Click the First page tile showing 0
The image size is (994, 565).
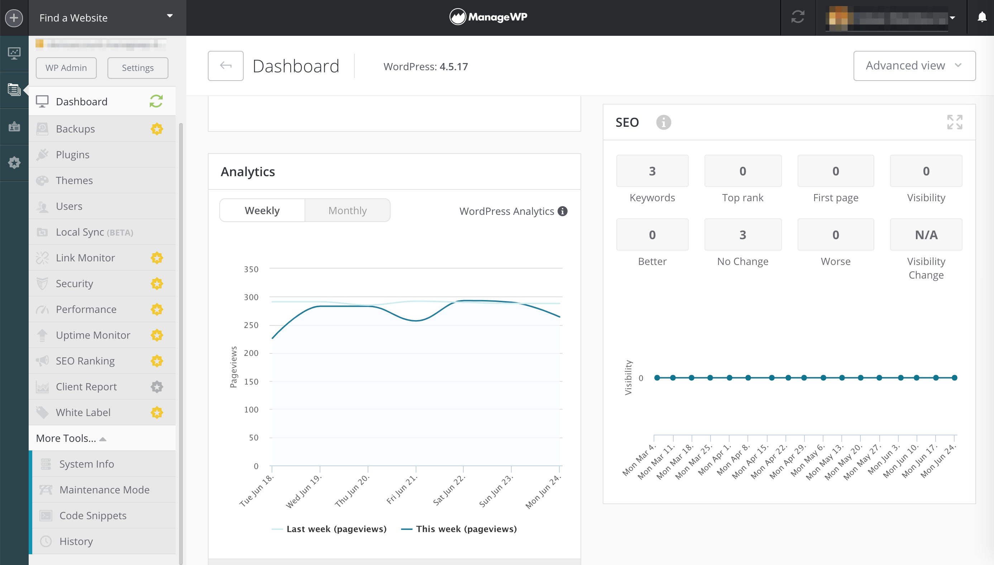[836, 171]
